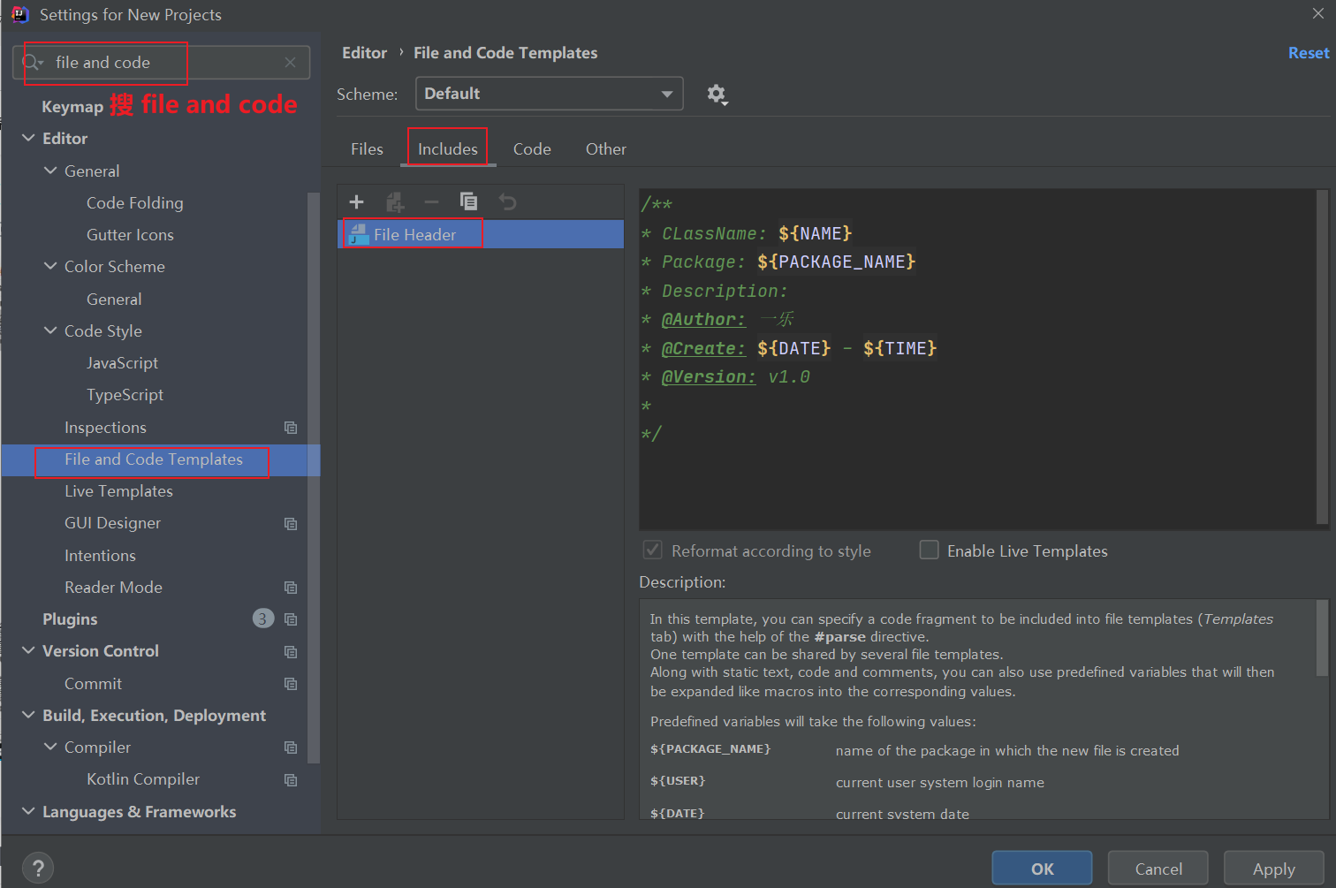Select General under Color Scheme
The height and width of the screenshot is (888, 1336).
(114, 300)
